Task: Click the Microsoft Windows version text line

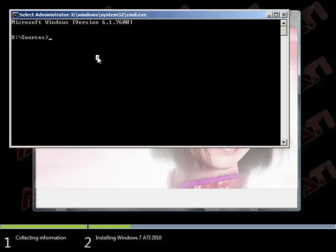Action: 72,22
